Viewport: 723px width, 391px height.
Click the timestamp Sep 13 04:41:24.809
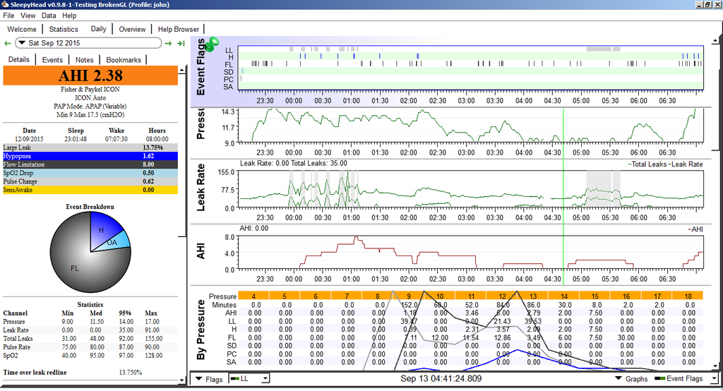(441, 378)
